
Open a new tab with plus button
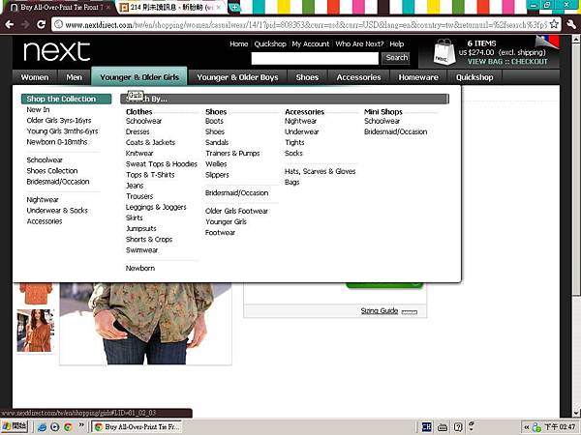(x=234, y=7)
